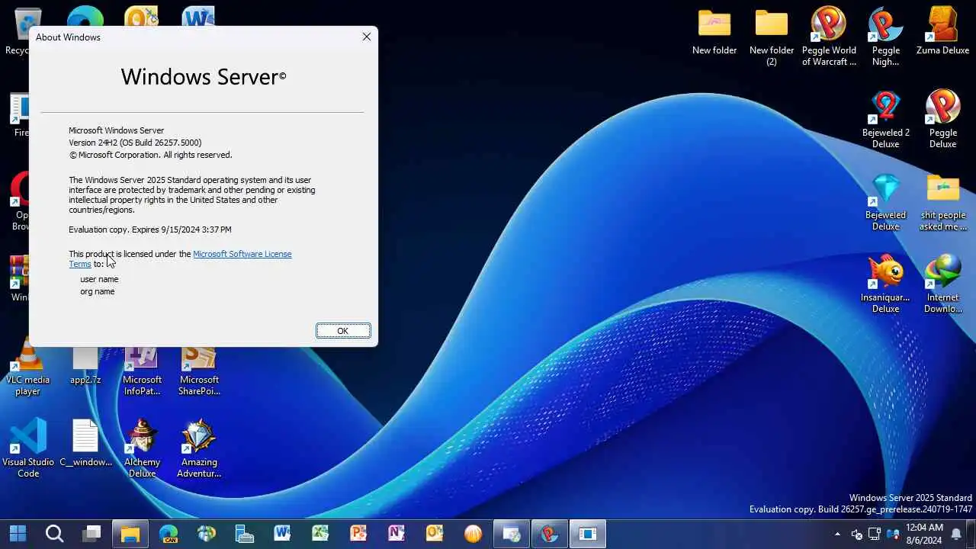Click OK in the About Windows dialog
This screenshot has width=976, height=549.
pos(343,330)
